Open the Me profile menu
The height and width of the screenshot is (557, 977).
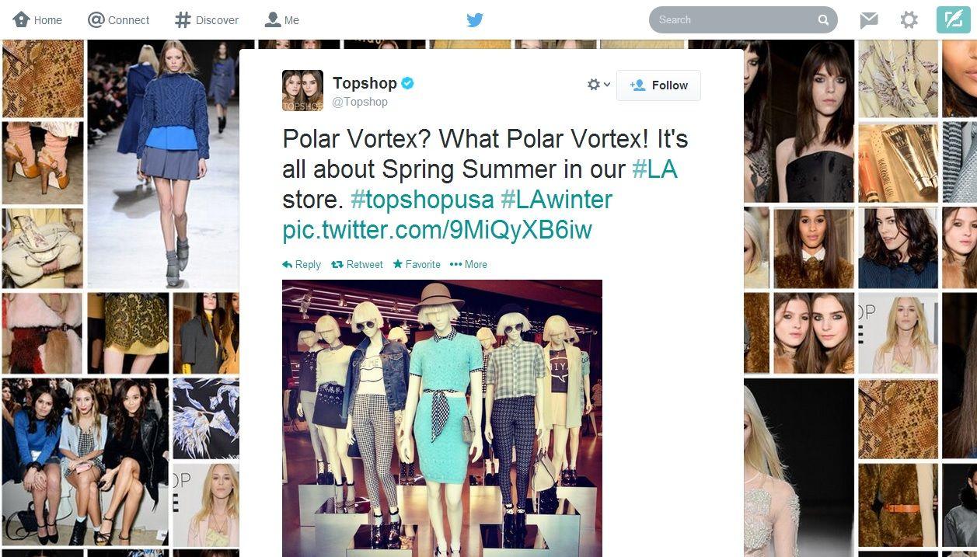282,20
